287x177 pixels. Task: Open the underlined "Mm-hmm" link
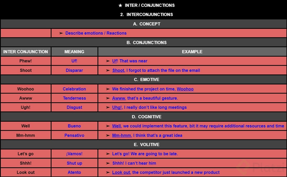(x=121, y=135)
